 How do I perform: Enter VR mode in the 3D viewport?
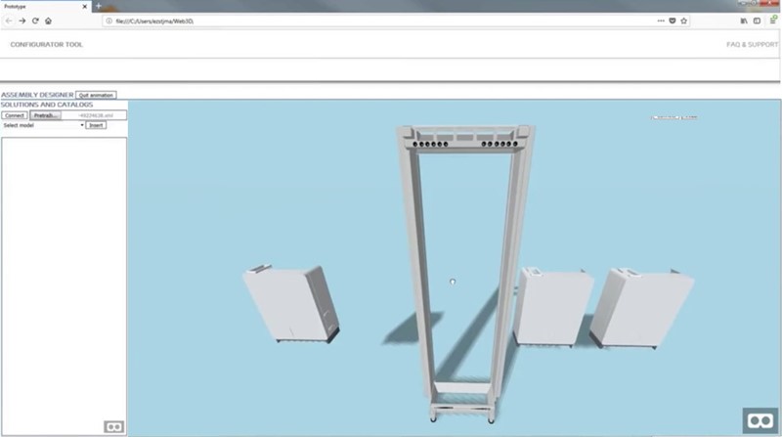[759, 419]
